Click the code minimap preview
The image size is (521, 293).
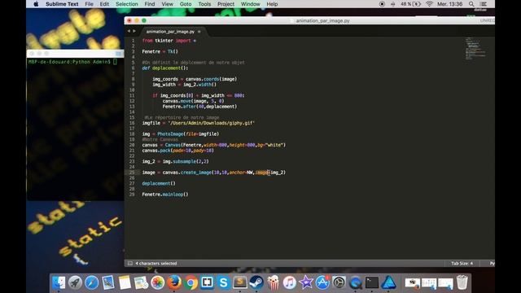475,49
